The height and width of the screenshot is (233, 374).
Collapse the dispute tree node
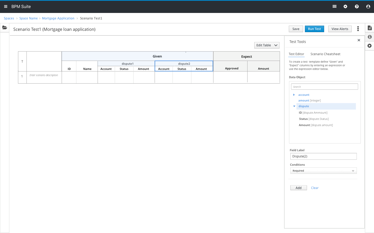[294, 106]
